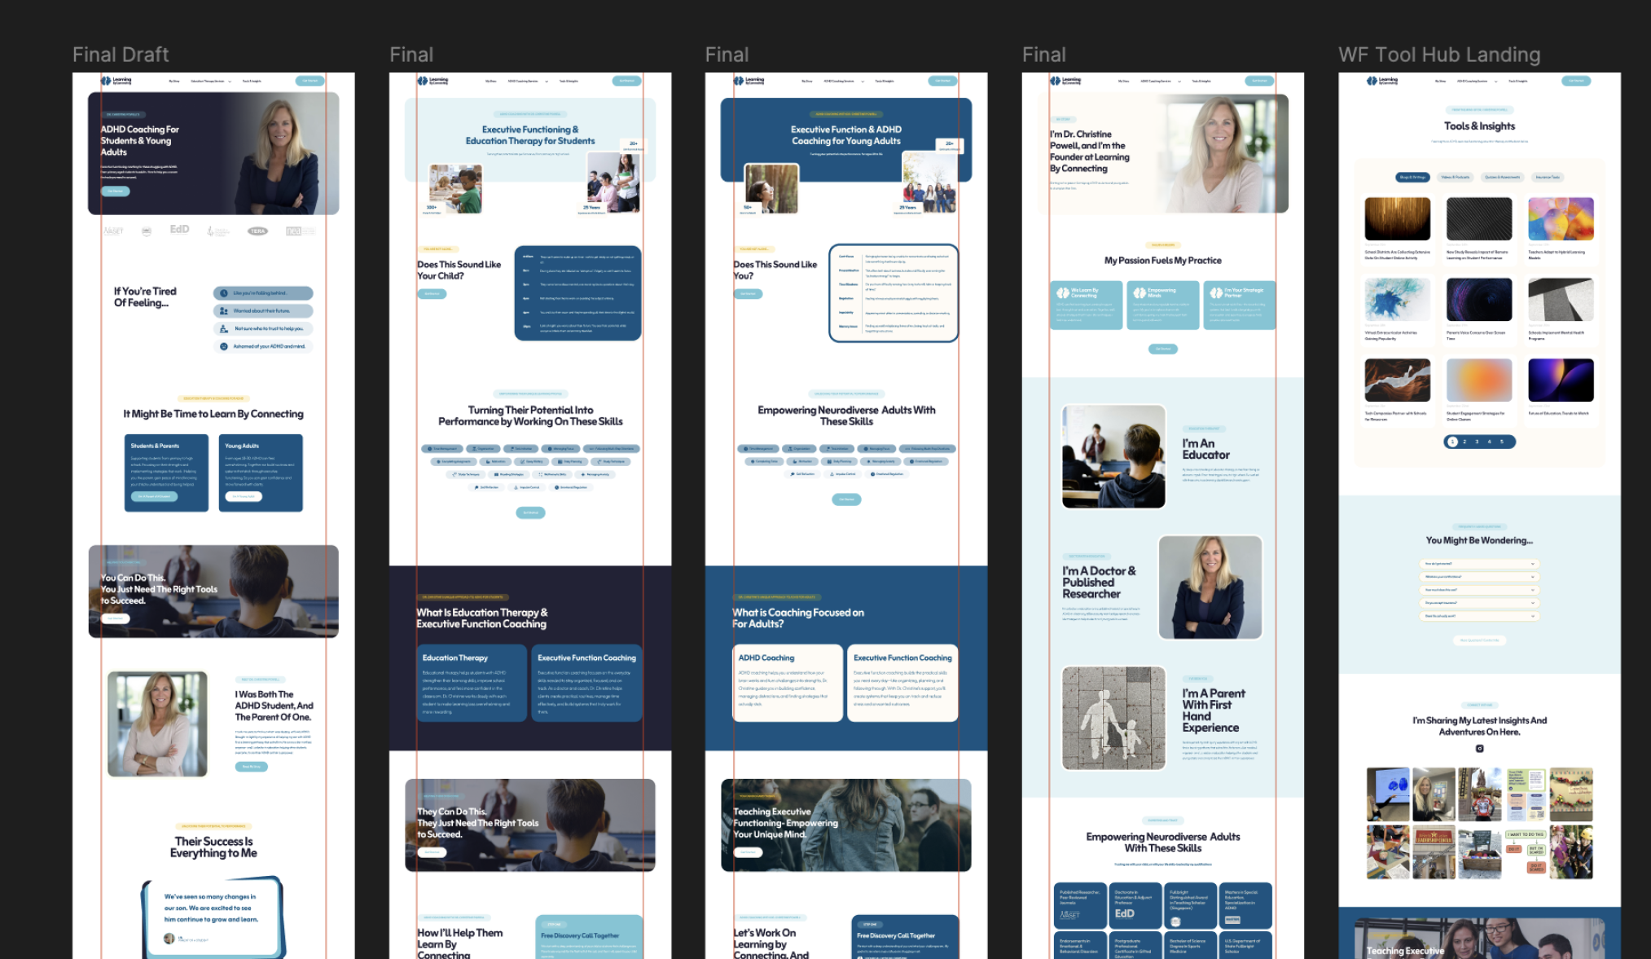Expand the 'Do you accept insurance?' question

point(1479,603)
